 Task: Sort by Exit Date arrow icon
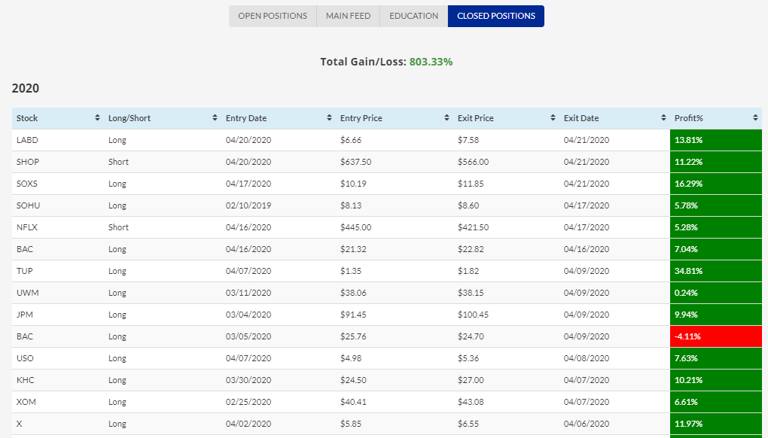[x=663, y=118]
